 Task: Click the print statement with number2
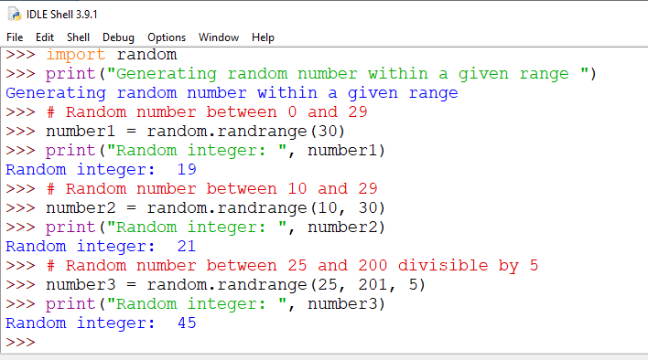click(215, 228)
